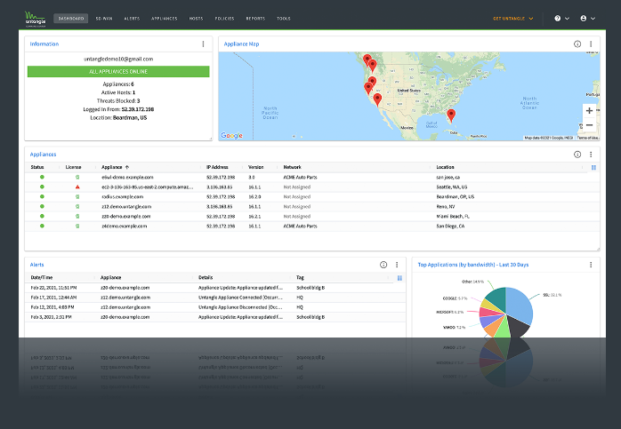Open the user account profile icon

[x=583, y=18]
